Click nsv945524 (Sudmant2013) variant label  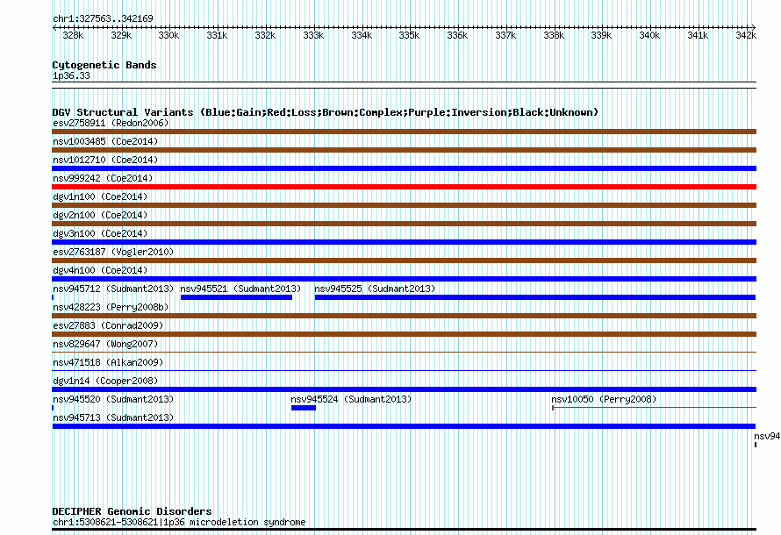(351, 399)
